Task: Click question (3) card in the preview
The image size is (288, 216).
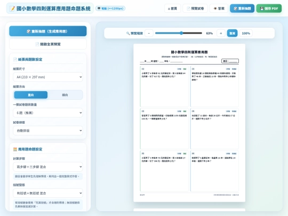Action: [x=164, y=129]
